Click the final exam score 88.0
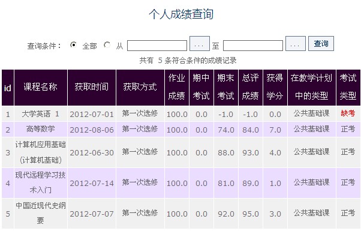 (x=226, y=152)
